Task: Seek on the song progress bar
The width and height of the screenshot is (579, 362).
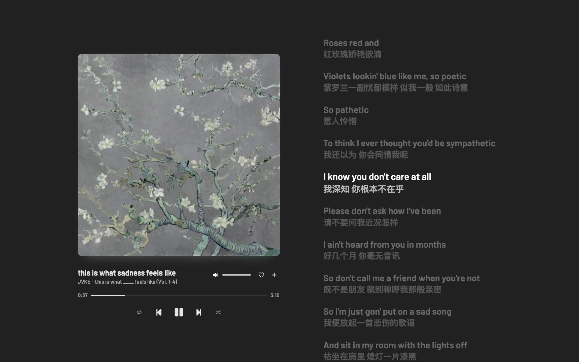Action: click(x=179, y=295)
